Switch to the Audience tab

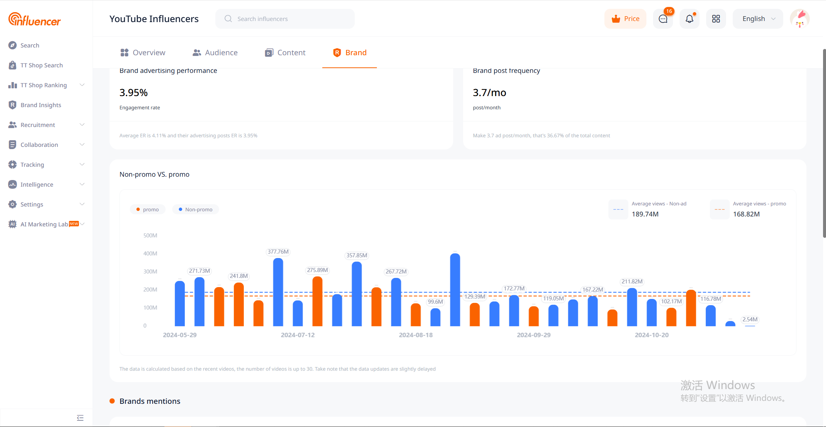coord(215,53)
